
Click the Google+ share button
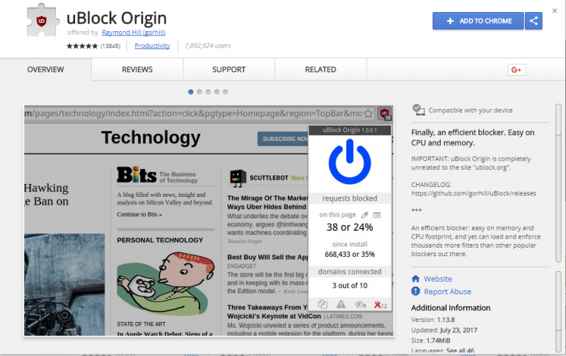pyautogui.click(x=516, y=69)
